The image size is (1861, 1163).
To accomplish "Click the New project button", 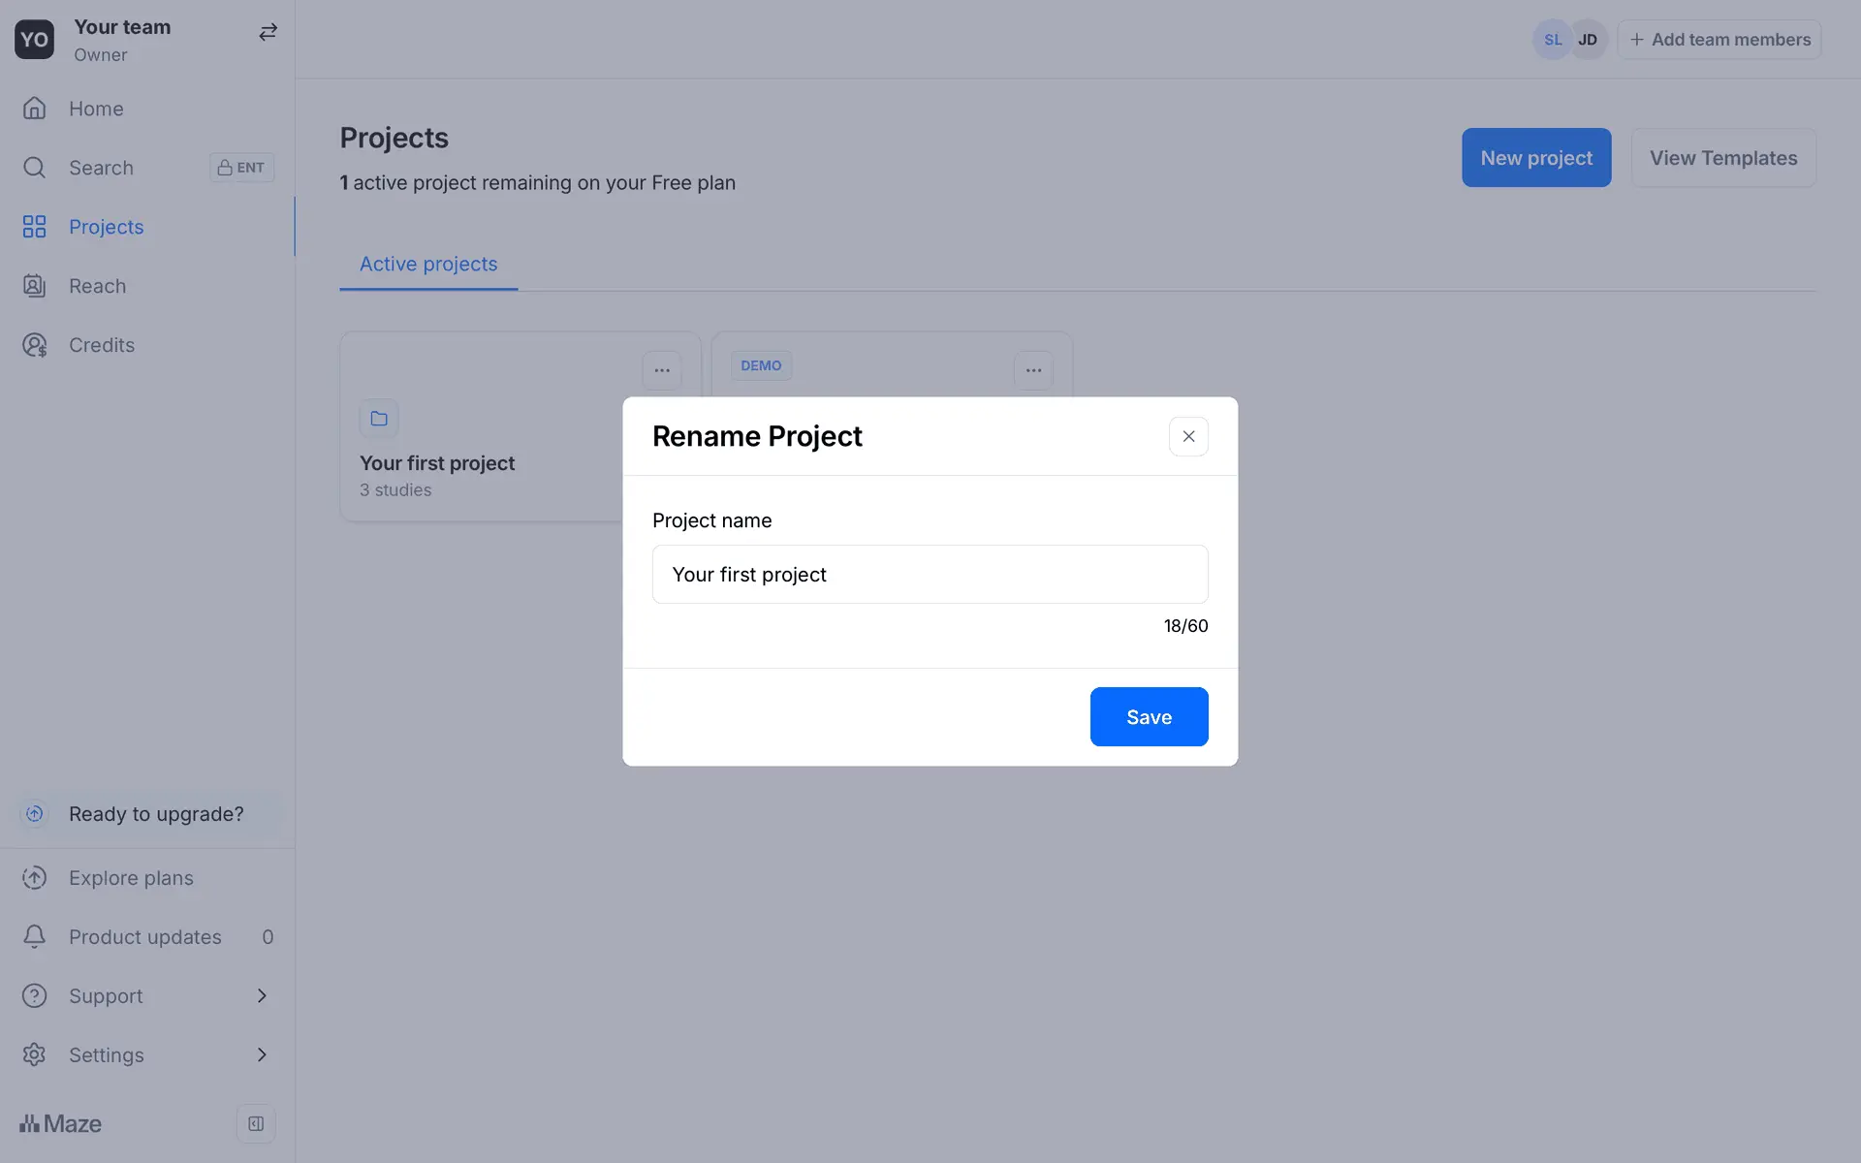I will pos(1536,158).
